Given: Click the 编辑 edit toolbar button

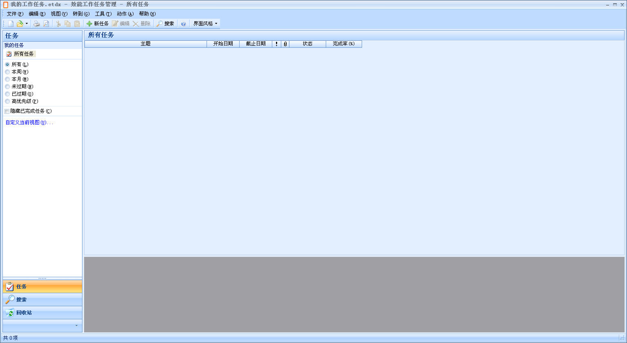Looking at the screenshot, I should [121, 24].
